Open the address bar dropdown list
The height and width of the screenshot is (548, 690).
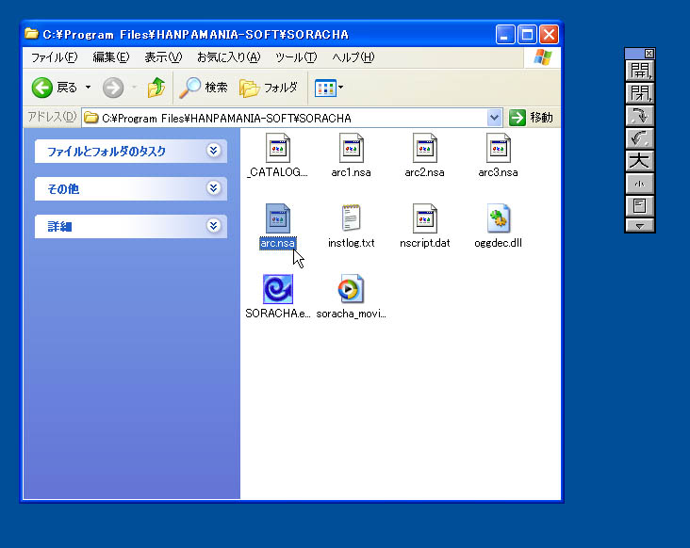pos(494,118)
